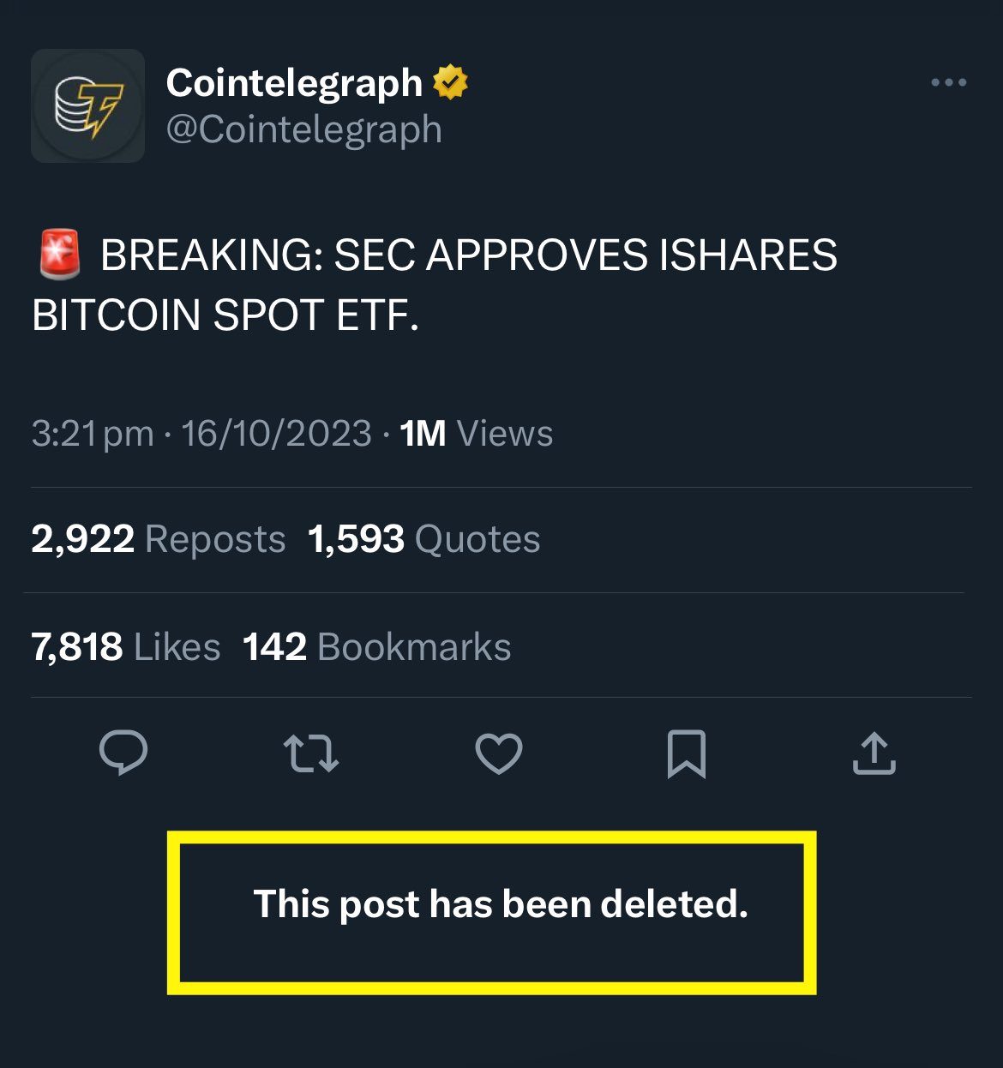Show the 2,922 Reposts list
Viewport: 1003px width, 1068px height.
point(159,539)
